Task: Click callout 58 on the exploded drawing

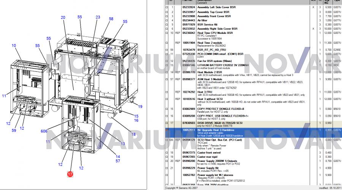Action: pyautogui.click(x=111, y=19)
